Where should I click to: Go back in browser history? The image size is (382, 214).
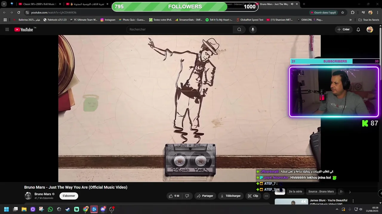click(x=4, y=12)
